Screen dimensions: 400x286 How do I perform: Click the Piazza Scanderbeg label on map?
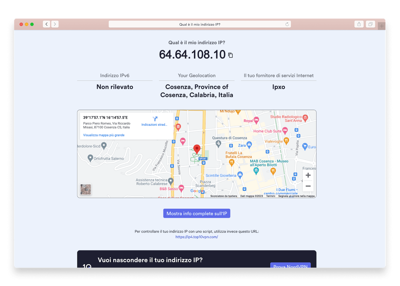pos(205,184)
